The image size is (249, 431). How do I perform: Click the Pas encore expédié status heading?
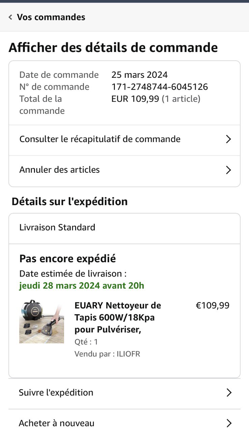67,259
